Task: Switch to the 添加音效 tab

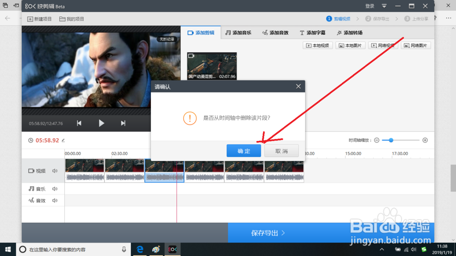Action: 275,32
